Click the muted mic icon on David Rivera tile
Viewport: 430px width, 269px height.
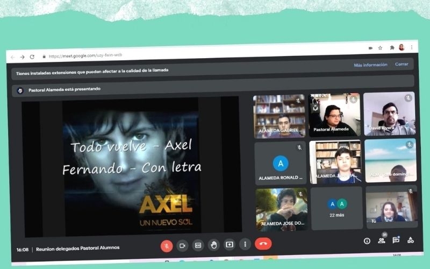click(408, 98)
